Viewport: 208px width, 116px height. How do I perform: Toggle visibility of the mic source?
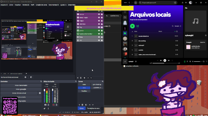(x=99, y=40)
